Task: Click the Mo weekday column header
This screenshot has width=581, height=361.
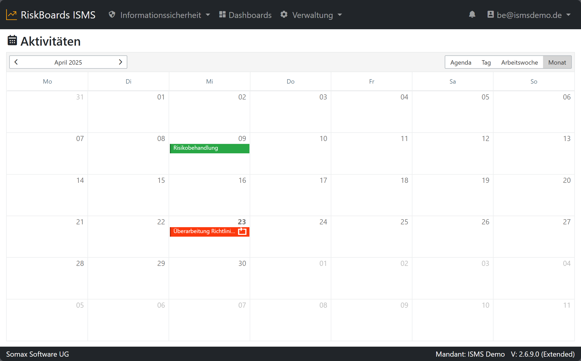Action: (47, 81)
